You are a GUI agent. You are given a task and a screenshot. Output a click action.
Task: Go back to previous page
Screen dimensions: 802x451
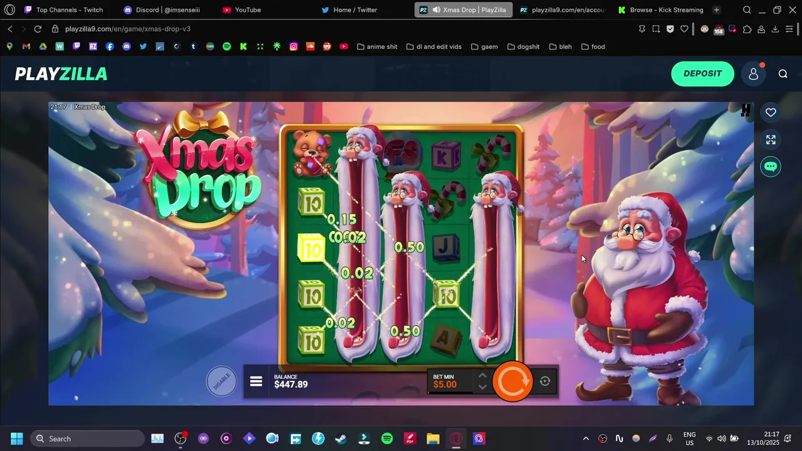10,29
